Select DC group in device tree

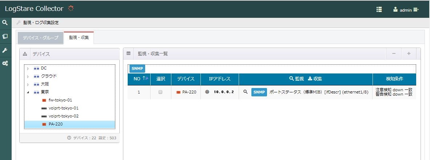pos(44,68)
